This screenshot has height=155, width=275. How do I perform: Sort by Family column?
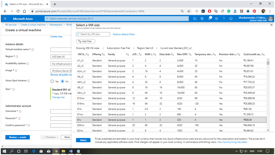[118, 54]
